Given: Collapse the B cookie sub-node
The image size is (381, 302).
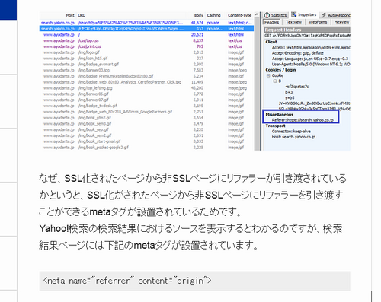Looking at the screenshot, I should [274, 81].
